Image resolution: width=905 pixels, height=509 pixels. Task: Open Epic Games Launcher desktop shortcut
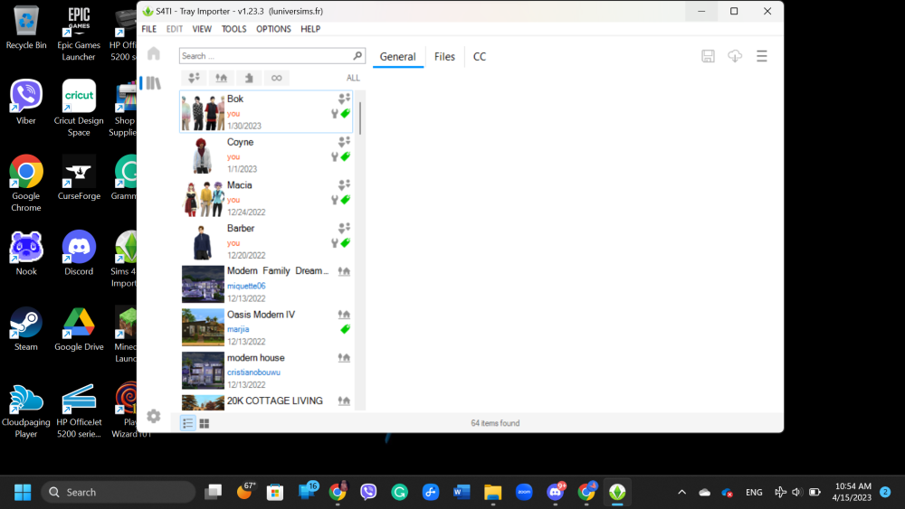(x=79, y=33)
